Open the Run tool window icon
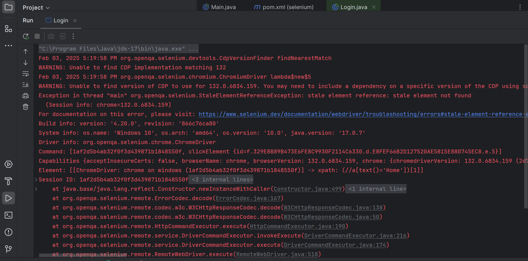This screenshot has height=261, width=528. 9,198
